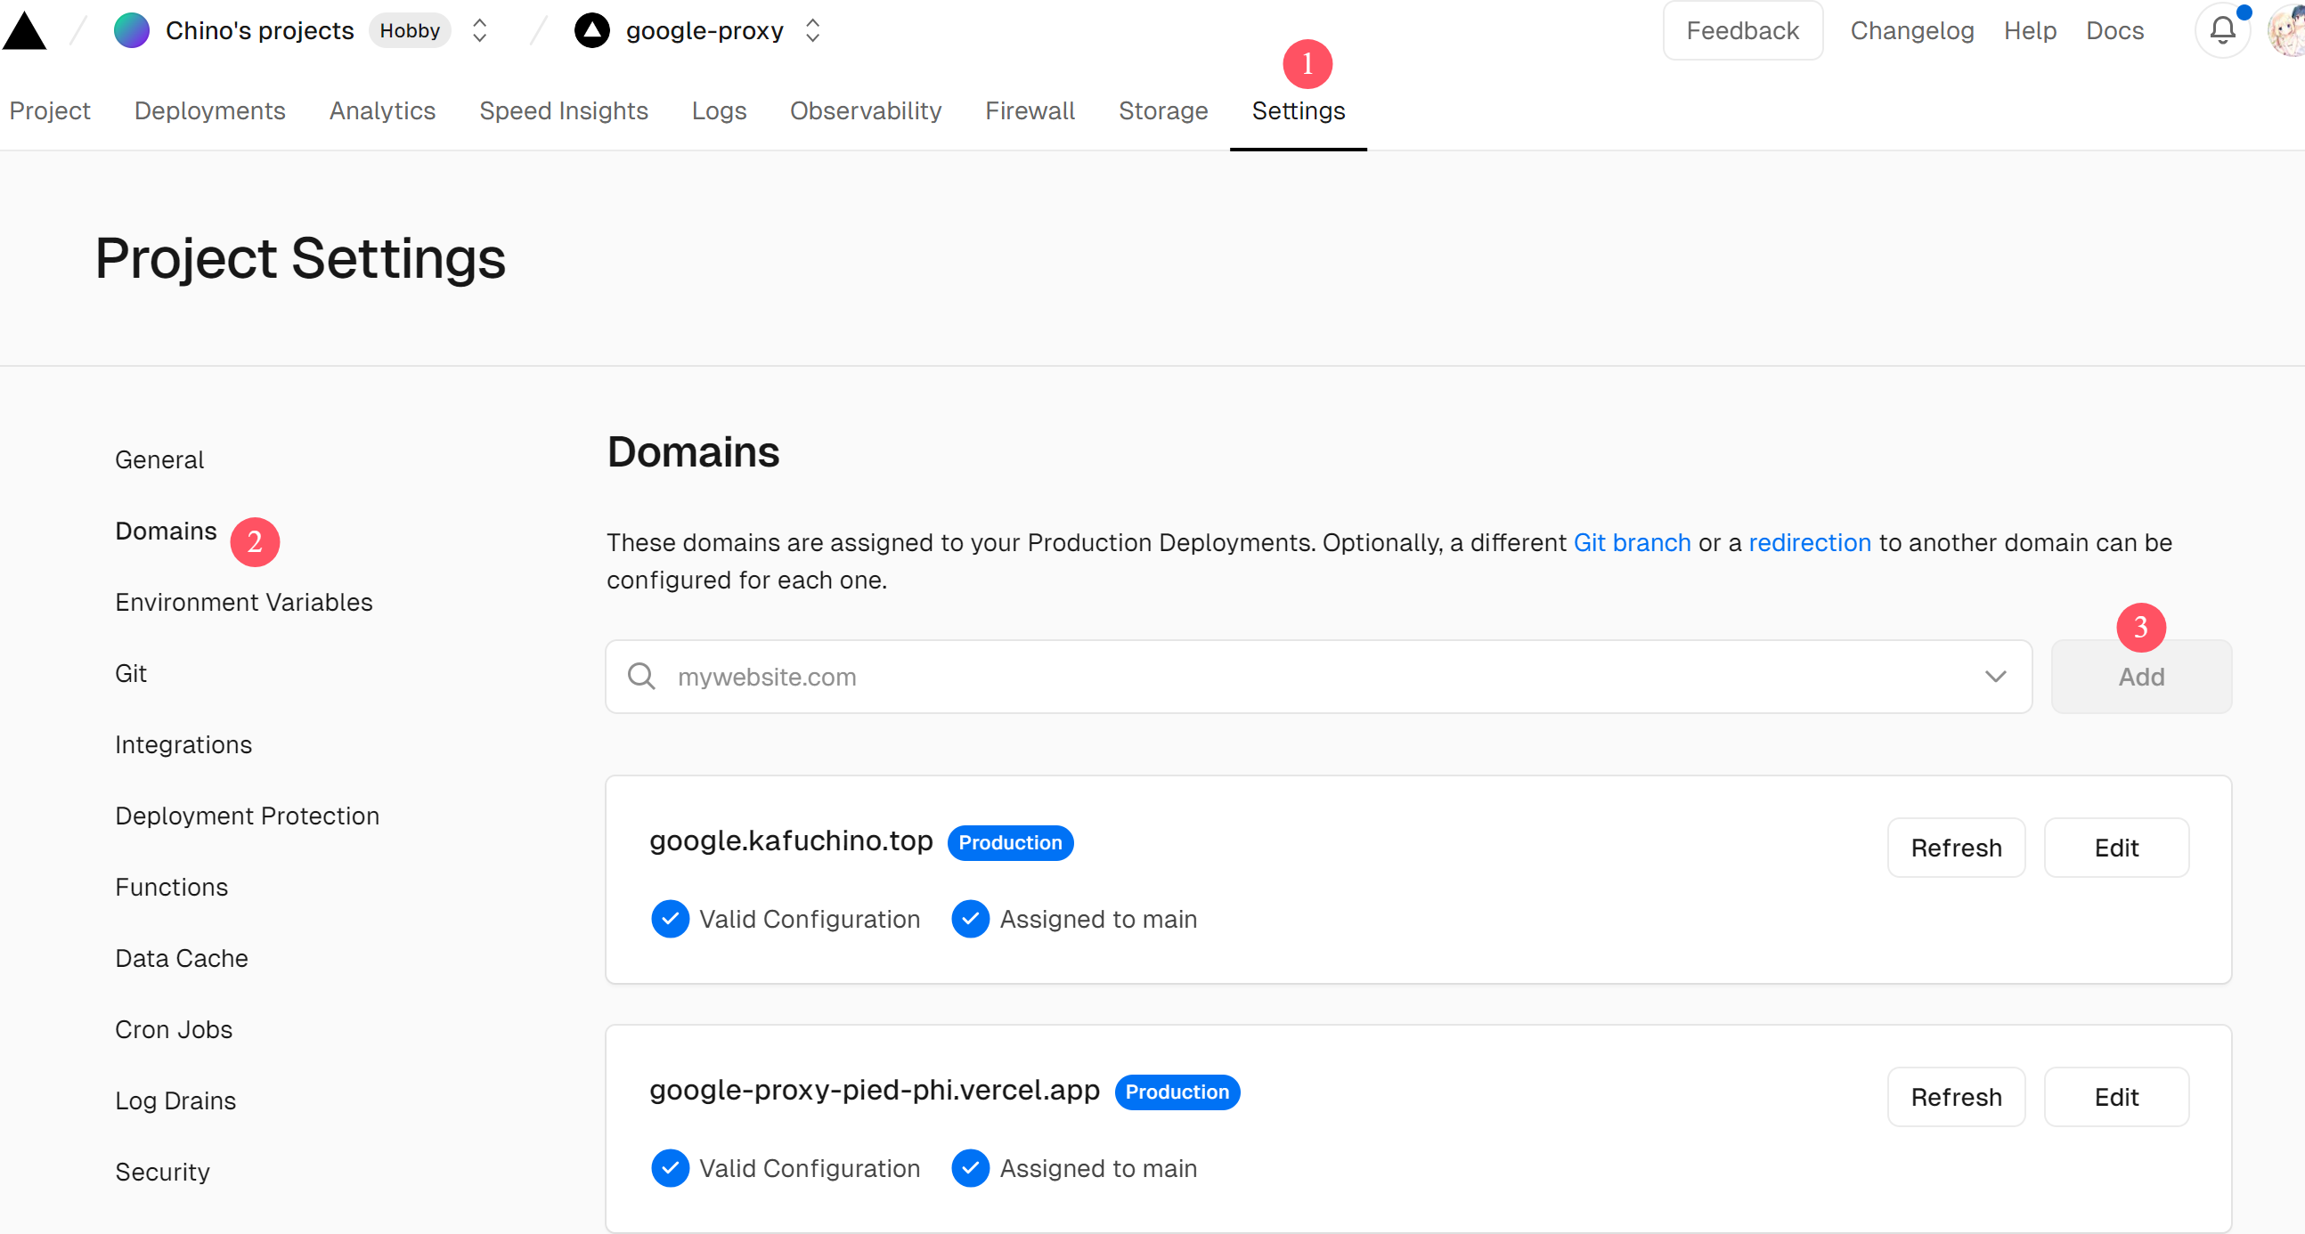Click the google-proxy project name
2305x1234 pixels.
point(705,31)
